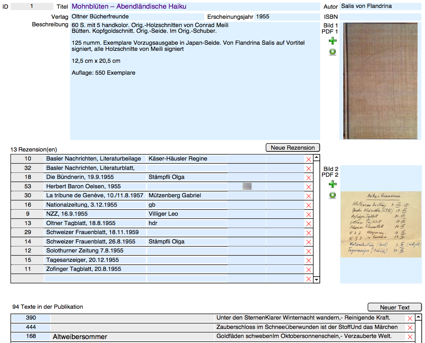Screen dimensions: 425x343
Task: Delete the NZZ, 16.9.1955 review row
Action: (308, 215)
